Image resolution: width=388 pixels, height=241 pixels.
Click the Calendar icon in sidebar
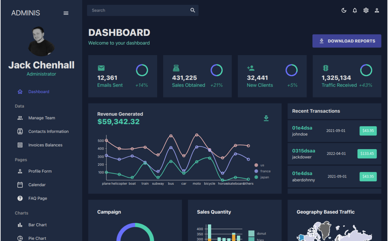coord(20,185)
